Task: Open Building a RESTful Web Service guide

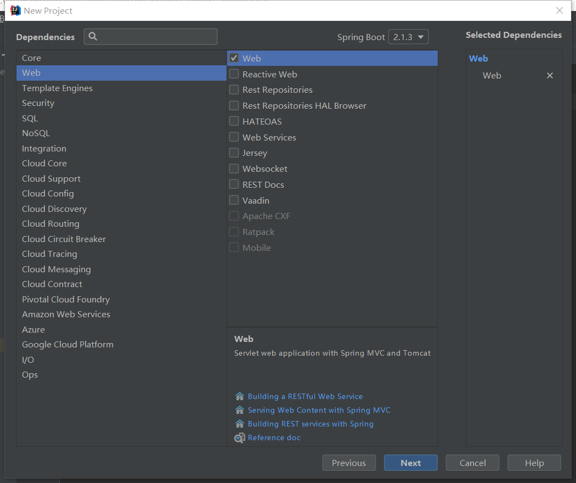Action: (x=305, y=396)
